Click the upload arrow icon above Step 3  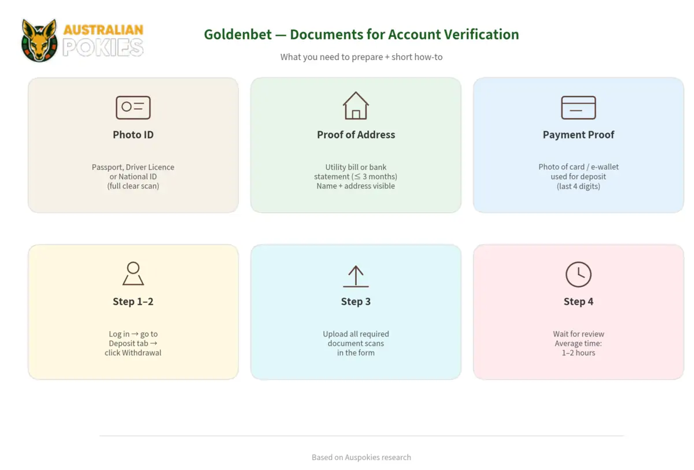point(356,276)
